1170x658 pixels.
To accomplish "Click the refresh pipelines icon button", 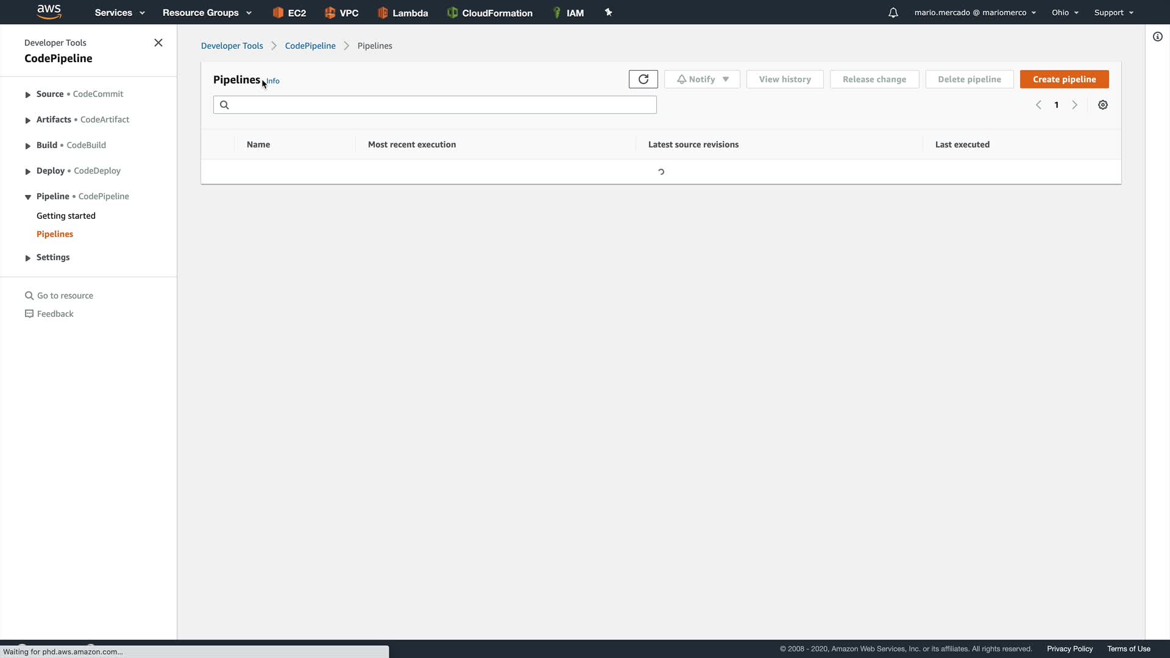I will click(x=643, y=79).
